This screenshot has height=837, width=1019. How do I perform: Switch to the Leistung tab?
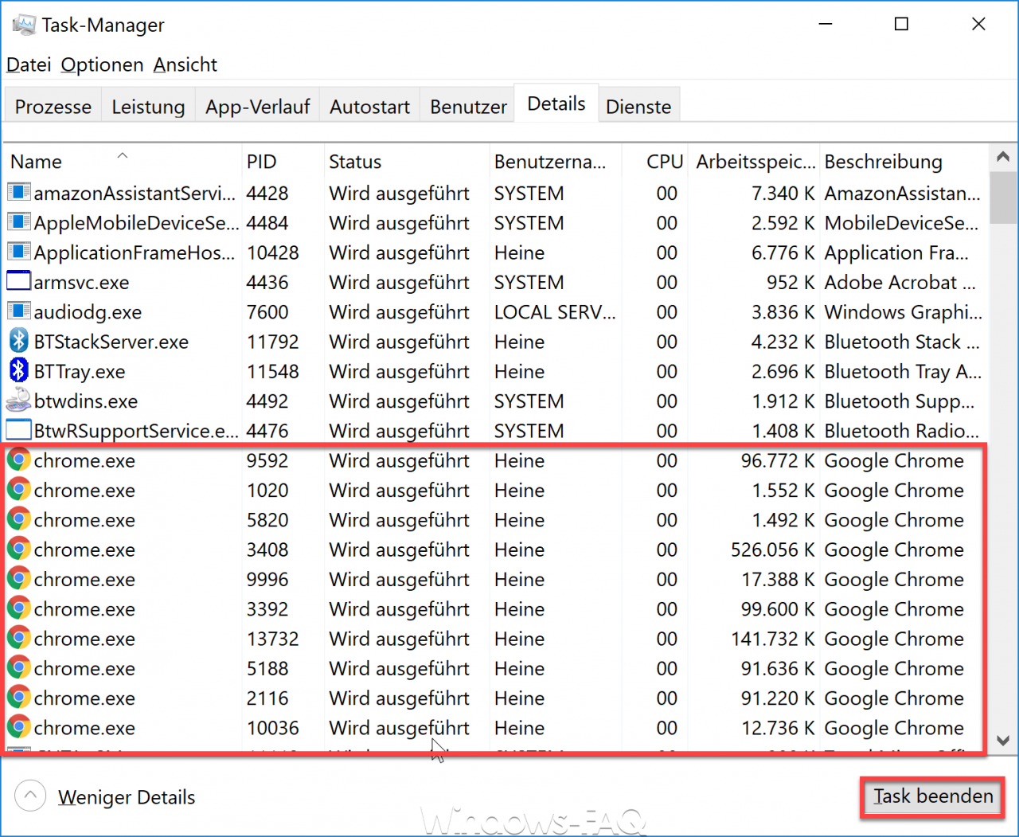pos(148,106)
